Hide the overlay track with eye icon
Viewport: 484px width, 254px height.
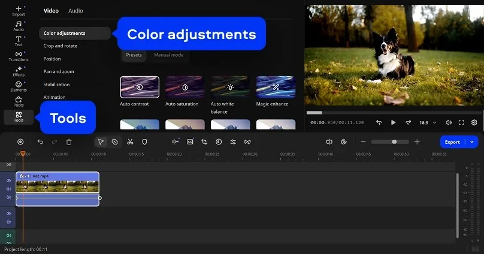[8, 214]
